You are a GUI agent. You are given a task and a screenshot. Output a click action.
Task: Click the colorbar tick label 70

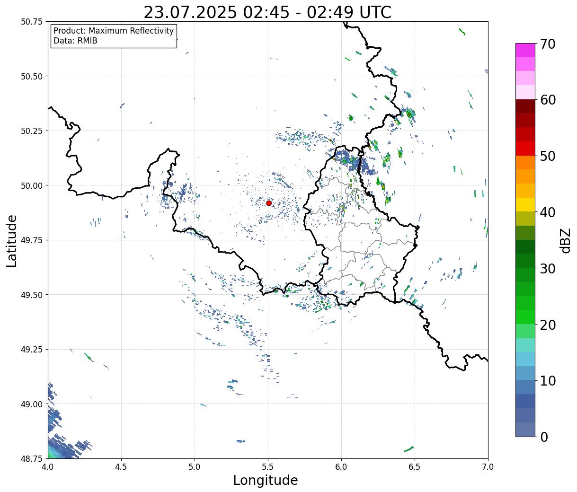pyautogui.click(x=548, y=44)
